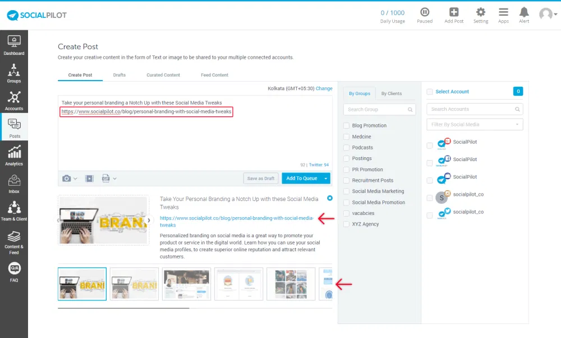Click the Apps menu icon
This screenshot has width=561, height=338.
(x=503, y=13)
